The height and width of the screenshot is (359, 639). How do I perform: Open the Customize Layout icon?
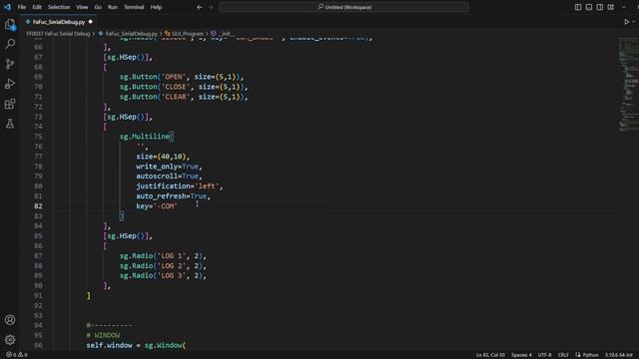(611, 7)
